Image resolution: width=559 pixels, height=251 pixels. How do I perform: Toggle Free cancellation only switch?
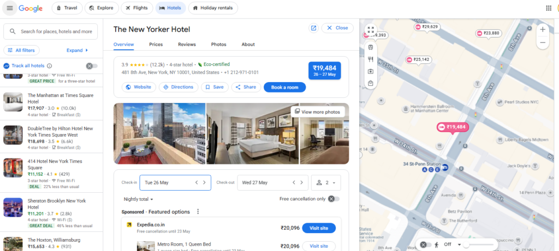tap(334, 199)
